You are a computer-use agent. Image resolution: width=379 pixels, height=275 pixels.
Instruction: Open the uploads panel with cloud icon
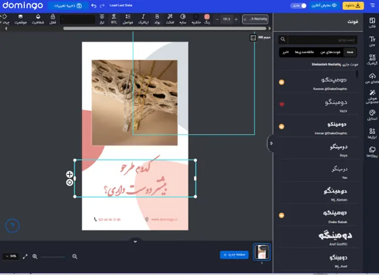tap(372, 78)
